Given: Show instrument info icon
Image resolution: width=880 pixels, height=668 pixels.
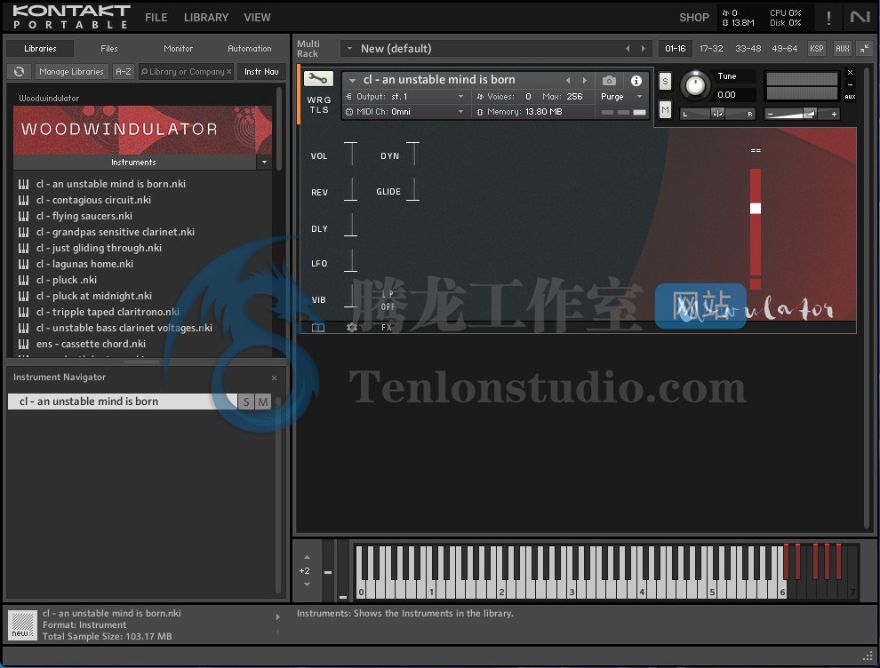Looking at the screenshot, I should point(636,81).
